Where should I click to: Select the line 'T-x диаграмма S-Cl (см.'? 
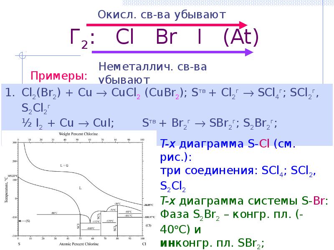click(229, 145)
